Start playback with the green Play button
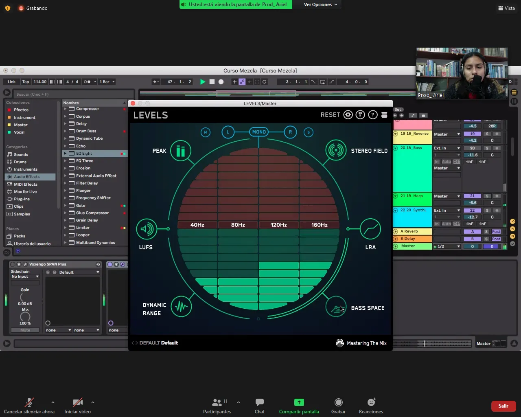This screenshot has height=417, width=521. tap(203, 82)
